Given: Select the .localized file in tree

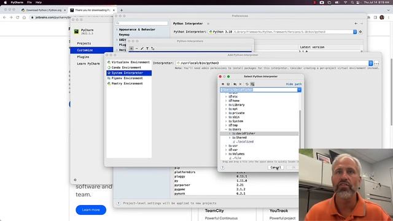Looking at the screenshot, I should coord(244,142).
